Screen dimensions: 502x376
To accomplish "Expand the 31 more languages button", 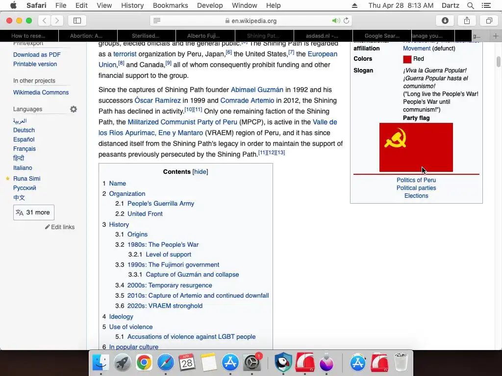I will pos(34,212).
